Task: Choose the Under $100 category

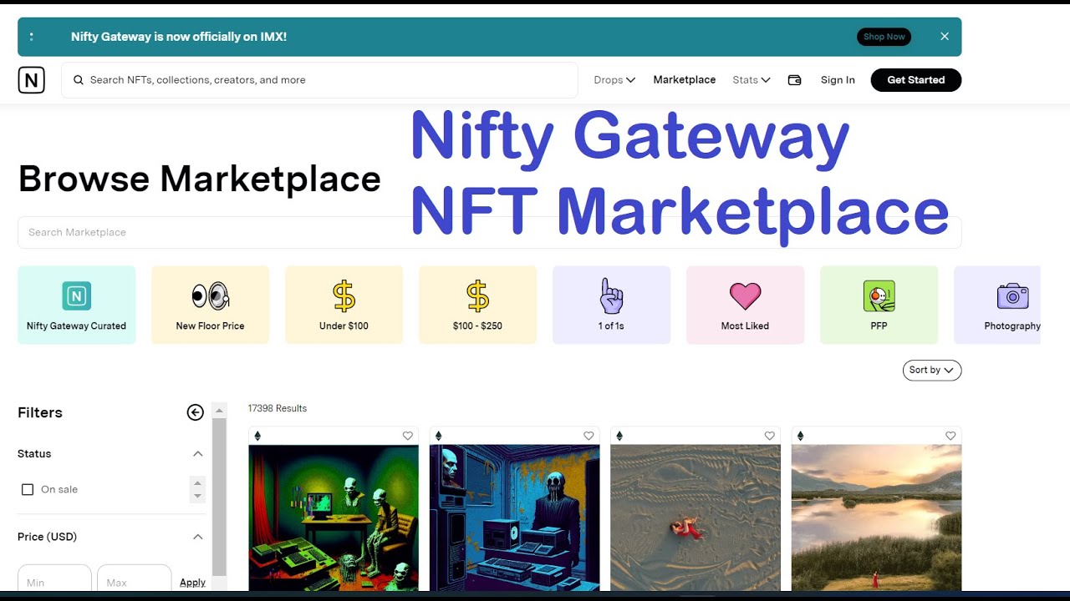Action: coord(344,305)
